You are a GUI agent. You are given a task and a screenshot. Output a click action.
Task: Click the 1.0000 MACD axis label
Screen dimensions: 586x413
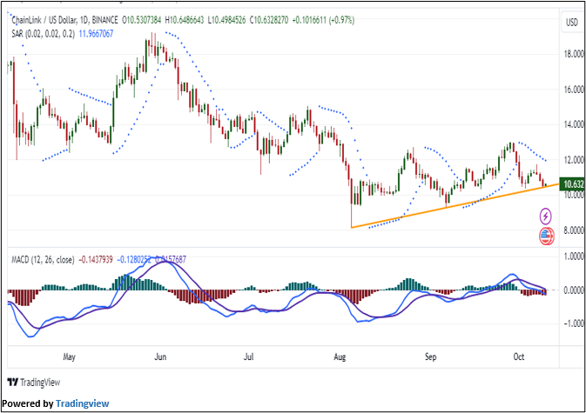(x=574, y=256)
